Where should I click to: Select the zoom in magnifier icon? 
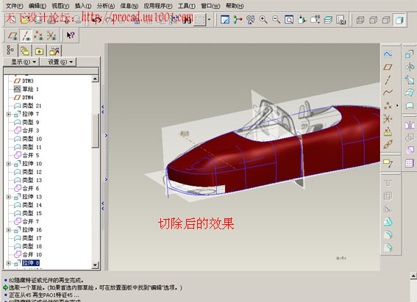coord(263,20)
